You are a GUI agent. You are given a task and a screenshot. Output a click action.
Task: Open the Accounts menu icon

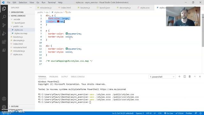coord(4,99)
